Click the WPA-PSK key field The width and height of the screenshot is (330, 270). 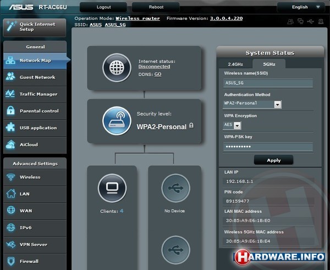(268, 146)
